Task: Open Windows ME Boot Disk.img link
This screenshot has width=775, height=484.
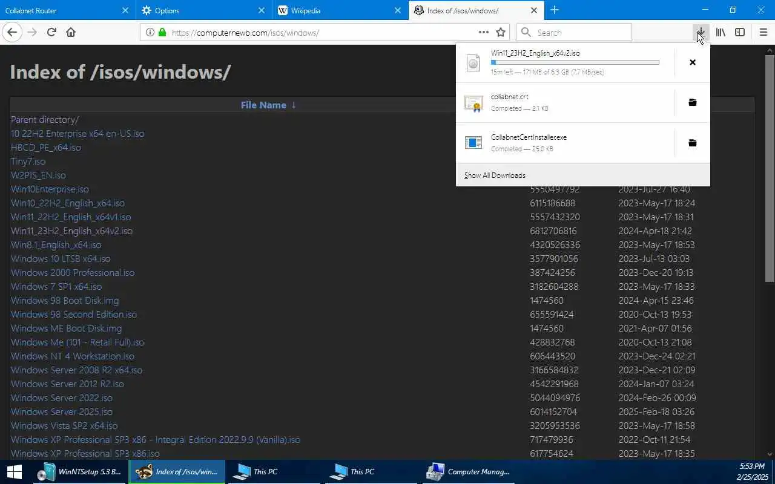Action: tap(67, 329)
